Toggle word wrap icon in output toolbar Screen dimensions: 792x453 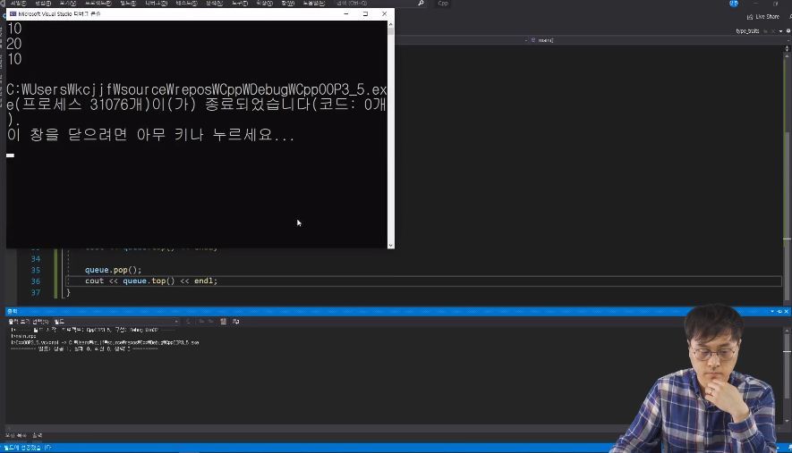click(x=236, y=322)
